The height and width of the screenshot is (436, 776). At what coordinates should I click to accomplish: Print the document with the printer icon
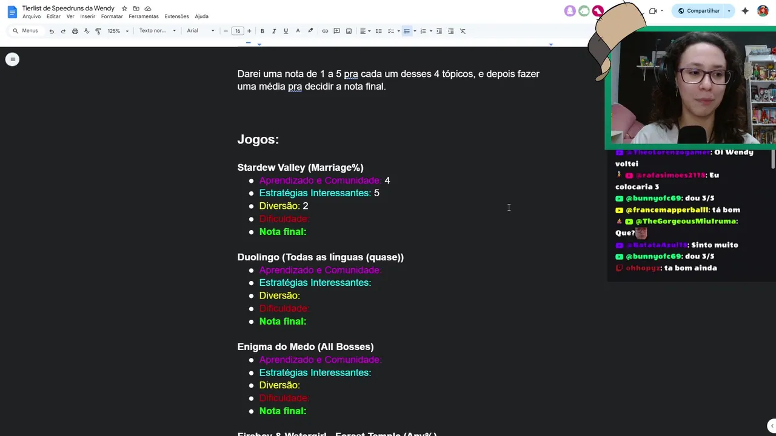tap(75, 31)
